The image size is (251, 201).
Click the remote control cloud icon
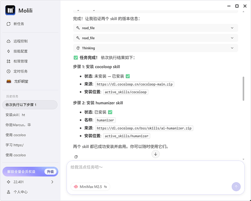point(8,41)
